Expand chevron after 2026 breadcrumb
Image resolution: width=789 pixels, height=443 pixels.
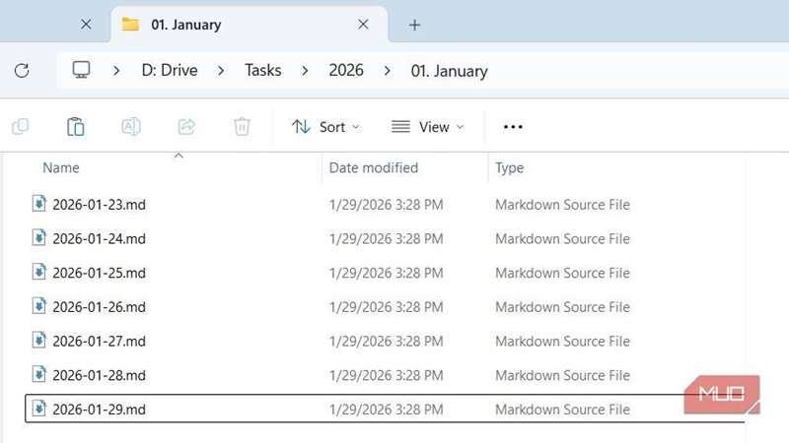point(387,71)
